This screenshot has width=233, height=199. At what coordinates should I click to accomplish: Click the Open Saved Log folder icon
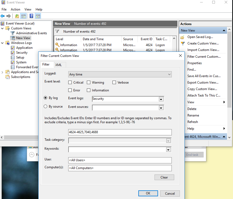(x=183, y=37)
